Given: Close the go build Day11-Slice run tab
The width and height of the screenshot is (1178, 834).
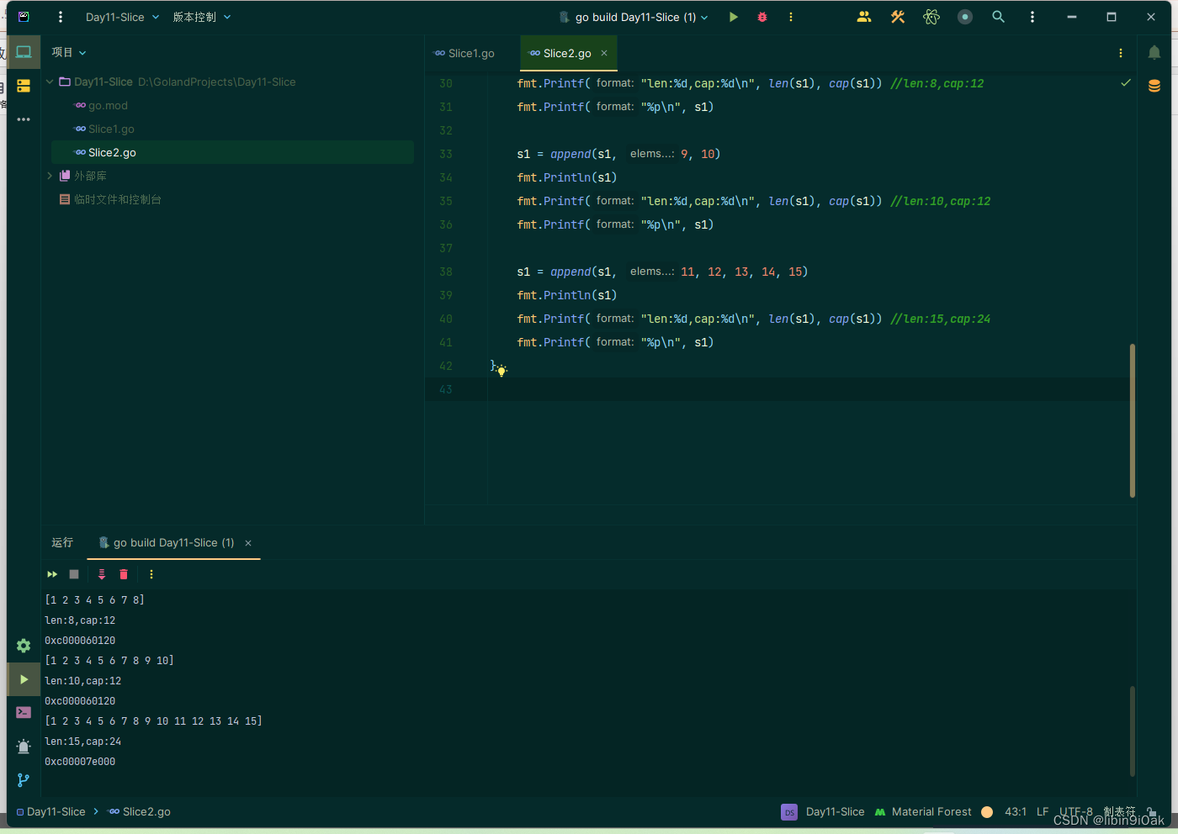Looking at the screenshot, I should coord(248,543).
